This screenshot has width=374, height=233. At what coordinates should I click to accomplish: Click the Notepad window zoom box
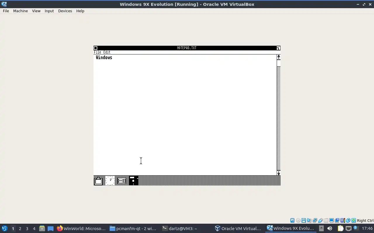pos(278,48)
